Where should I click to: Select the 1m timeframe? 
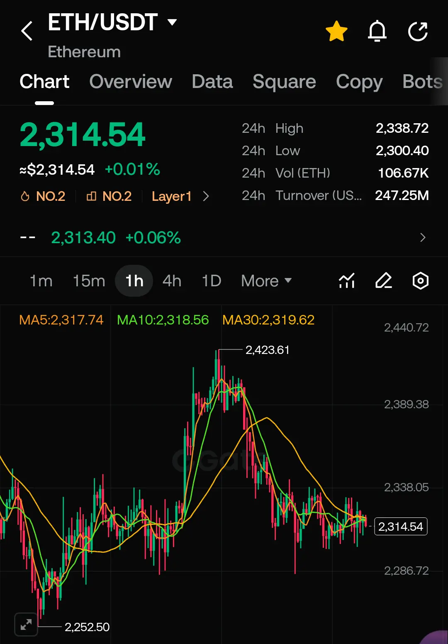pos(41,281)
